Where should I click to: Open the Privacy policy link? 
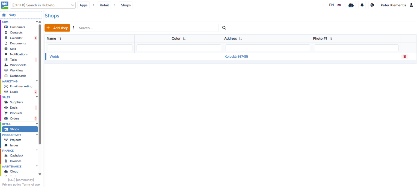(12, 185)
